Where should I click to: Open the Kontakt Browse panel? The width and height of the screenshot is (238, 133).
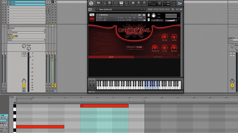[98, 3]
